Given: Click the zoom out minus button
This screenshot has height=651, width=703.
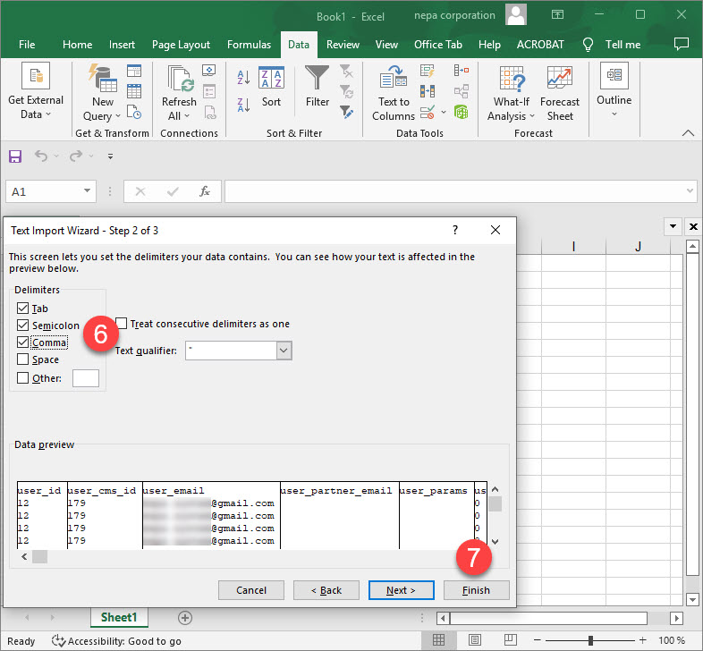Looking at the screenshot, I should click(x=538, y=640).
